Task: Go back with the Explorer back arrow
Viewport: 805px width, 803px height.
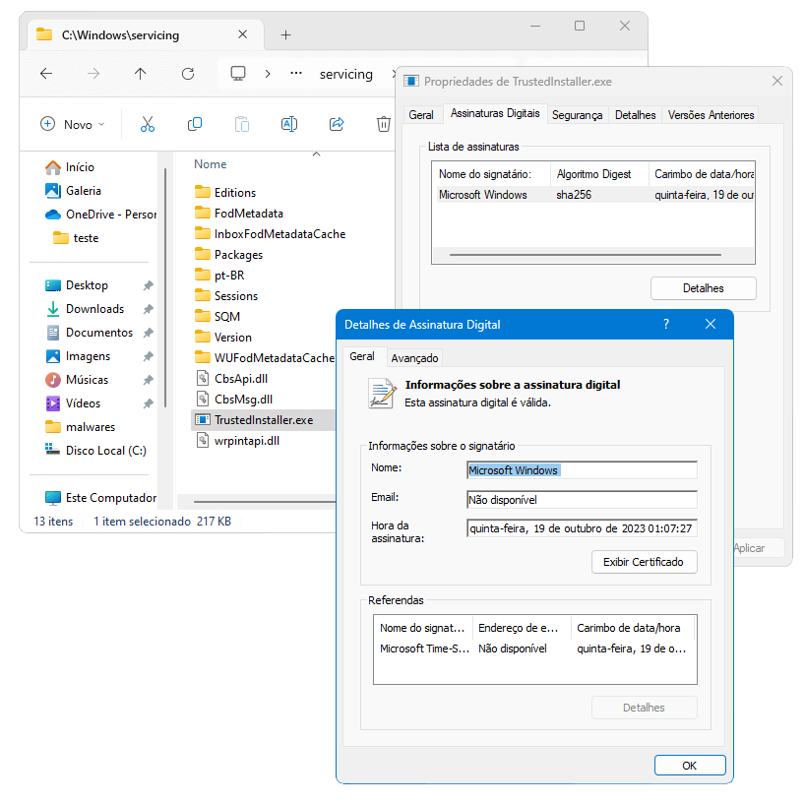Action: click(46, 74)
